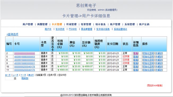
Task: Open the 发卡历史 sub-tab
Action: (60, 29)
